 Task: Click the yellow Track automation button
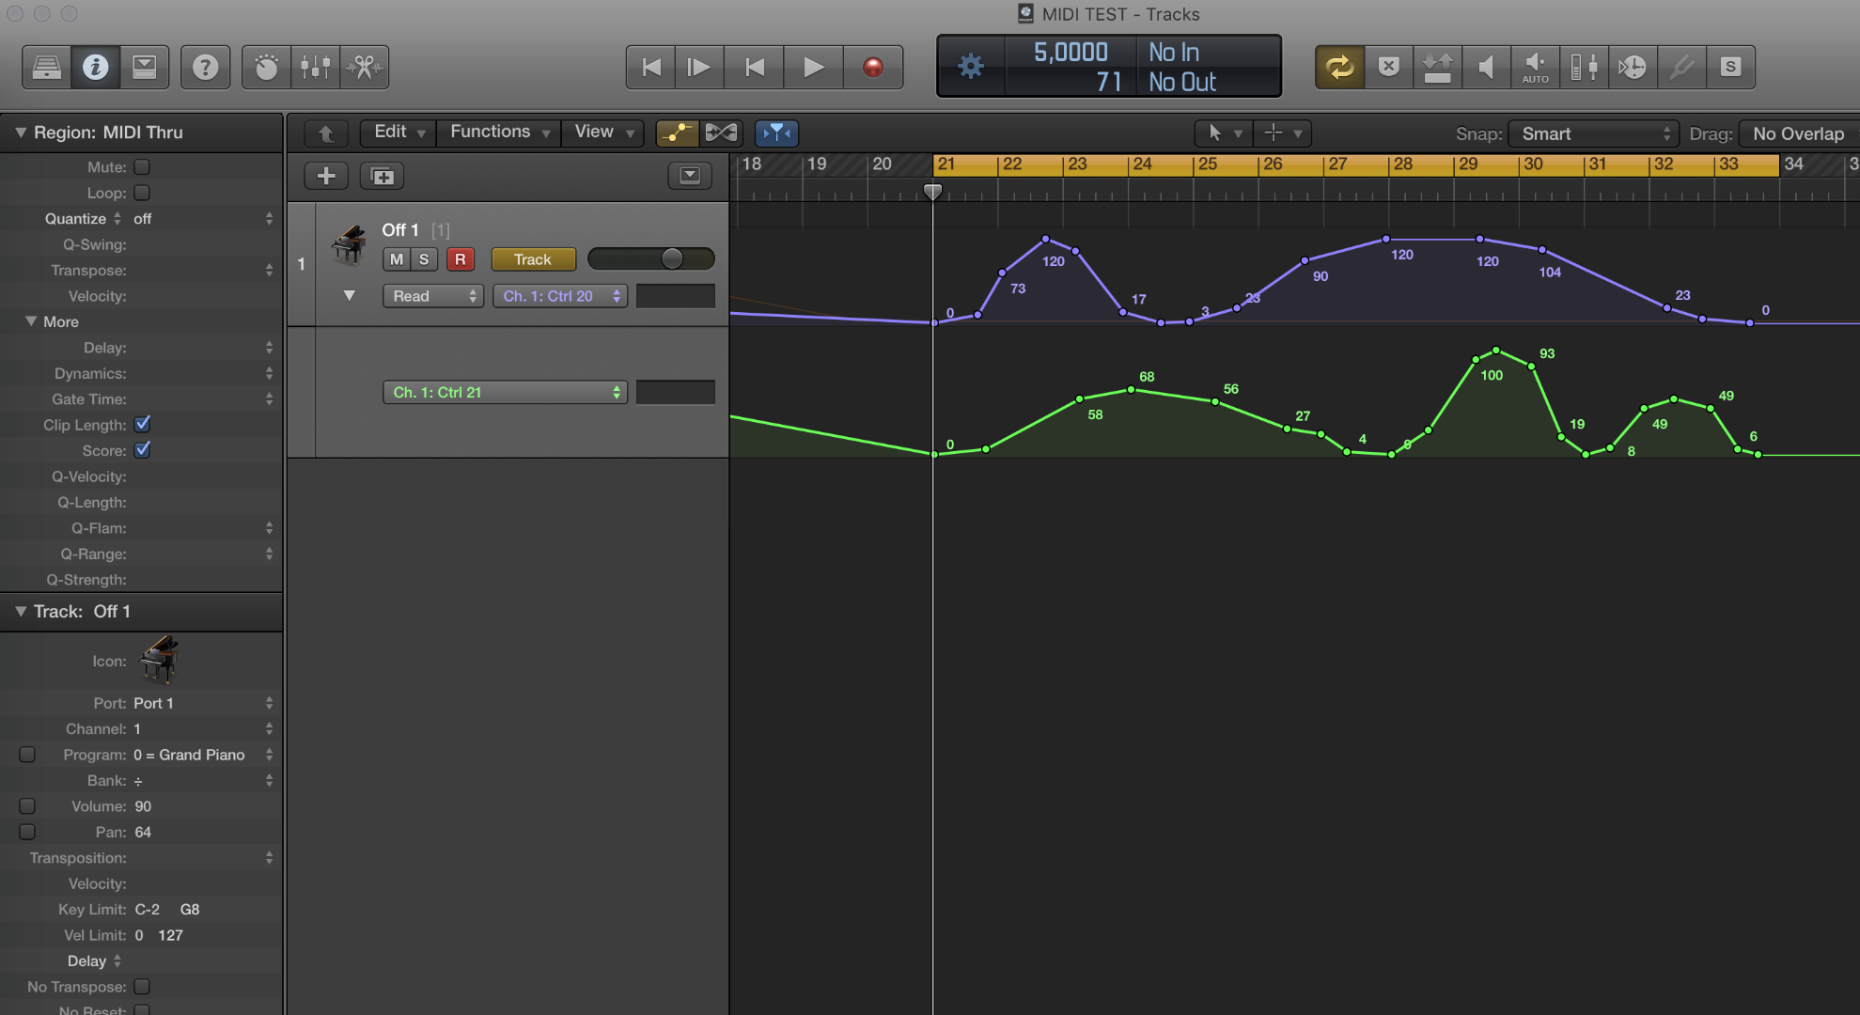[x=532, y=259]
